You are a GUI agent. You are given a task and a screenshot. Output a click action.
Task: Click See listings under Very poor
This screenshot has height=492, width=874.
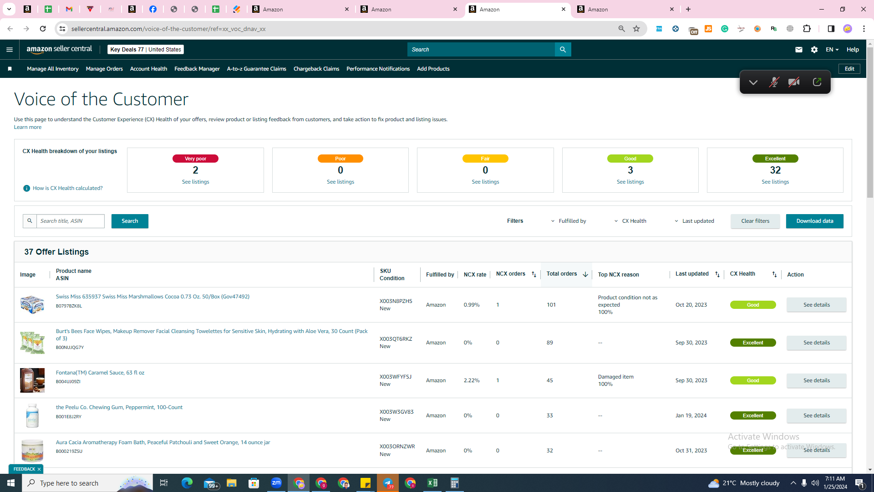(x=196, y=182)
